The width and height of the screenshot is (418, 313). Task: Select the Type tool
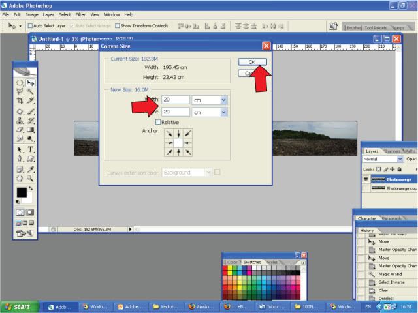(31, 149)
